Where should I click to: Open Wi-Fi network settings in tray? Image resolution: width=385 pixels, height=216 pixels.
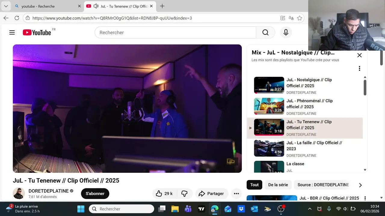(x=339, y=209)
